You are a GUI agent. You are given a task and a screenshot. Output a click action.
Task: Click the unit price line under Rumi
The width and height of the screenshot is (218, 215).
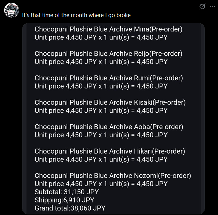pyautogui.click(x=101, y=86)
